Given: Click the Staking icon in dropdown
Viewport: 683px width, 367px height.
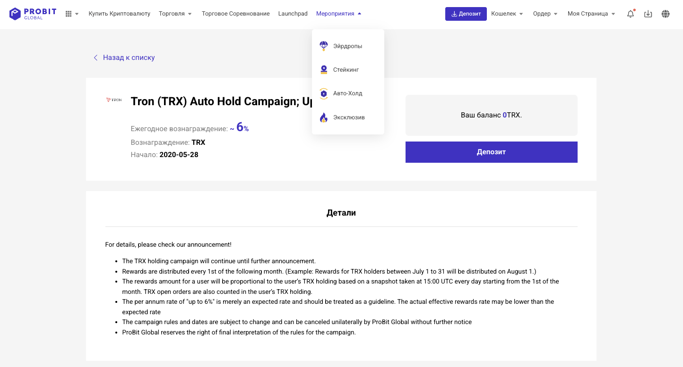Looking at the screenshot, I should point(324,70).
